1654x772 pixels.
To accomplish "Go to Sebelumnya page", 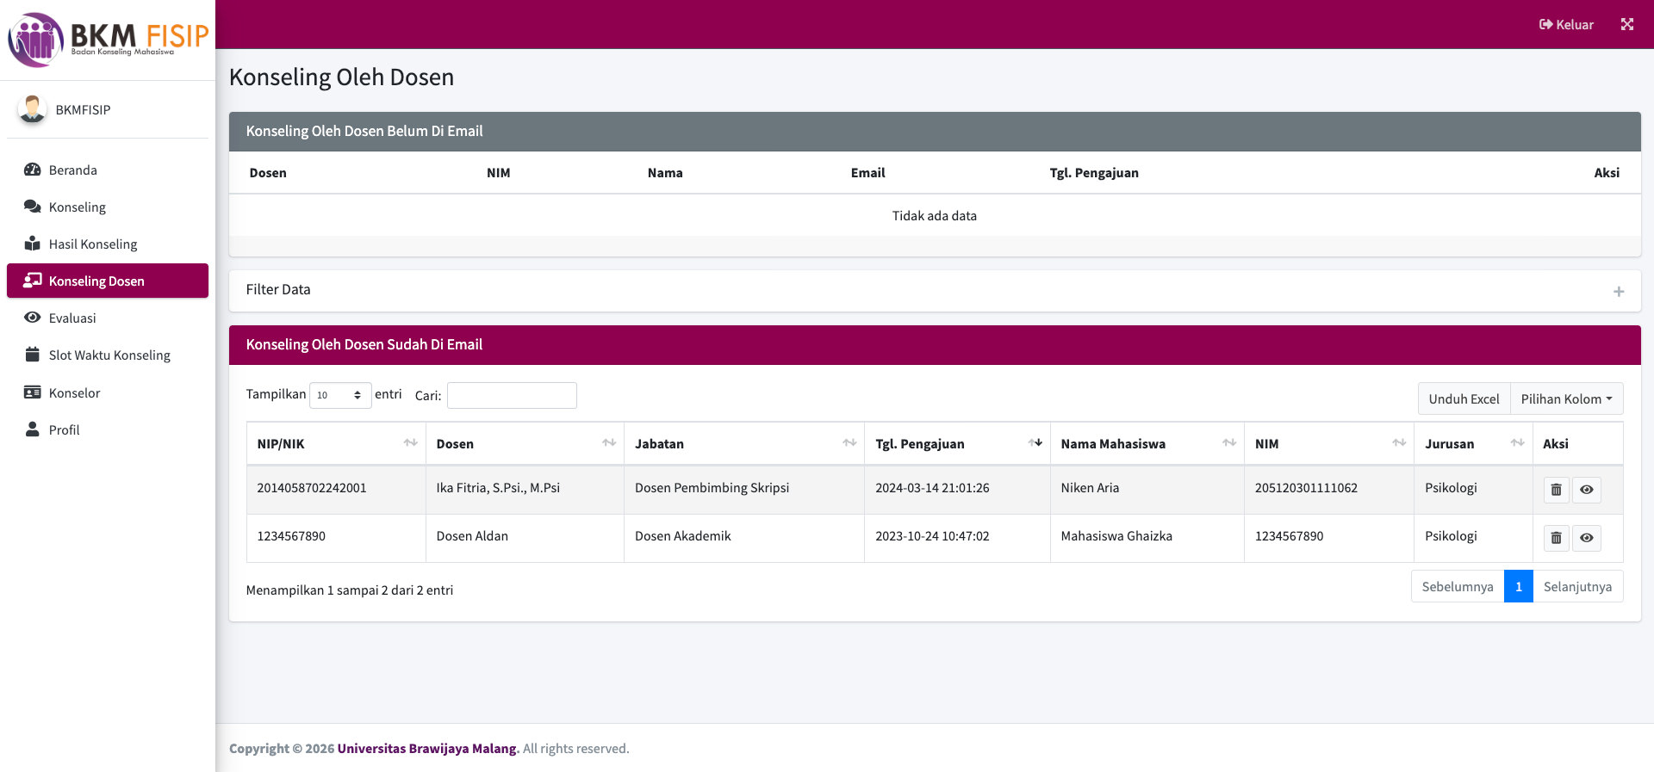I will tap(1458, 586).
